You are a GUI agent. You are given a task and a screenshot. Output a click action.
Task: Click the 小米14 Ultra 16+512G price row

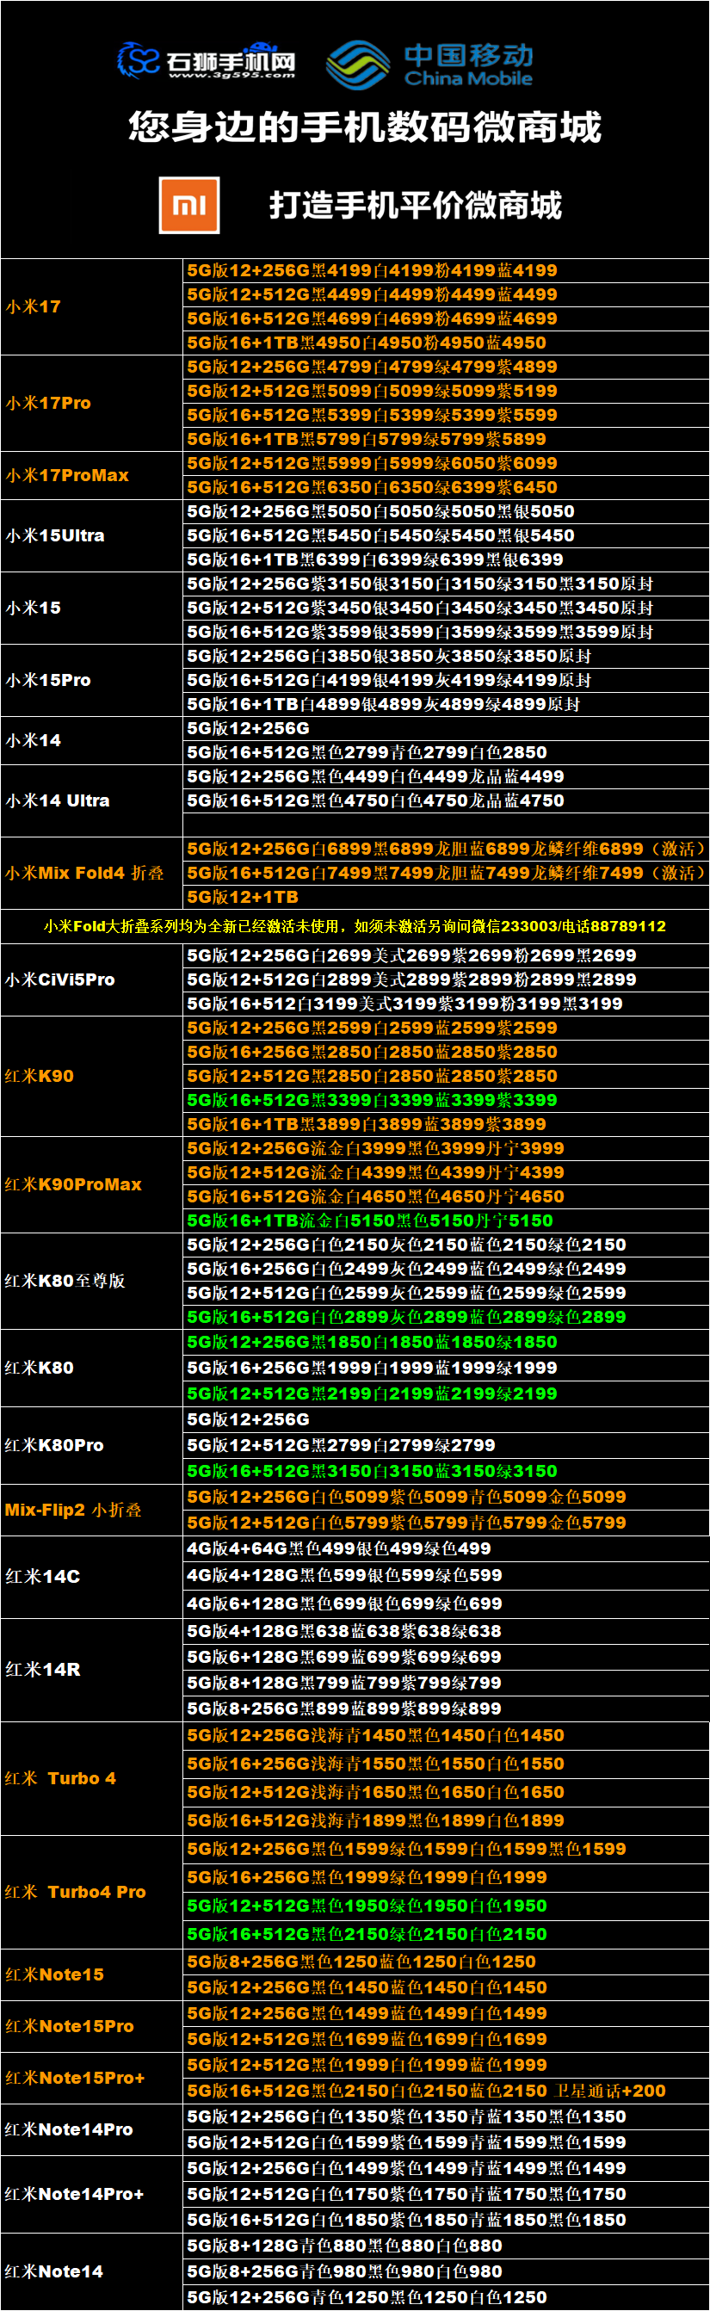click(x=375, y=800)
